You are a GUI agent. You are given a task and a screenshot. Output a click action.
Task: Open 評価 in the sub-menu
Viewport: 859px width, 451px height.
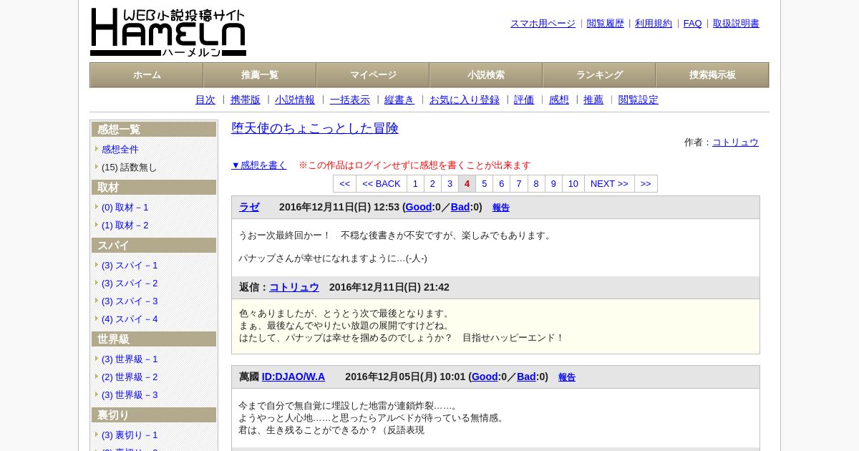click(524, 100)
